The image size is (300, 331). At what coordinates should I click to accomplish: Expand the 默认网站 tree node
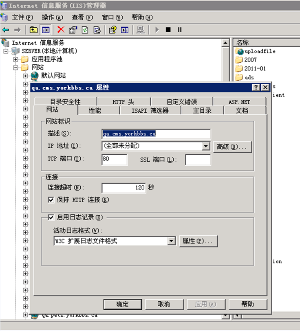[25, 76]
